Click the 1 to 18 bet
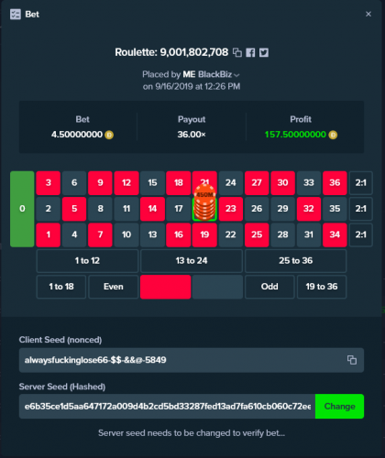Screen dimensions: 385x458 click(x=61, y=287)
